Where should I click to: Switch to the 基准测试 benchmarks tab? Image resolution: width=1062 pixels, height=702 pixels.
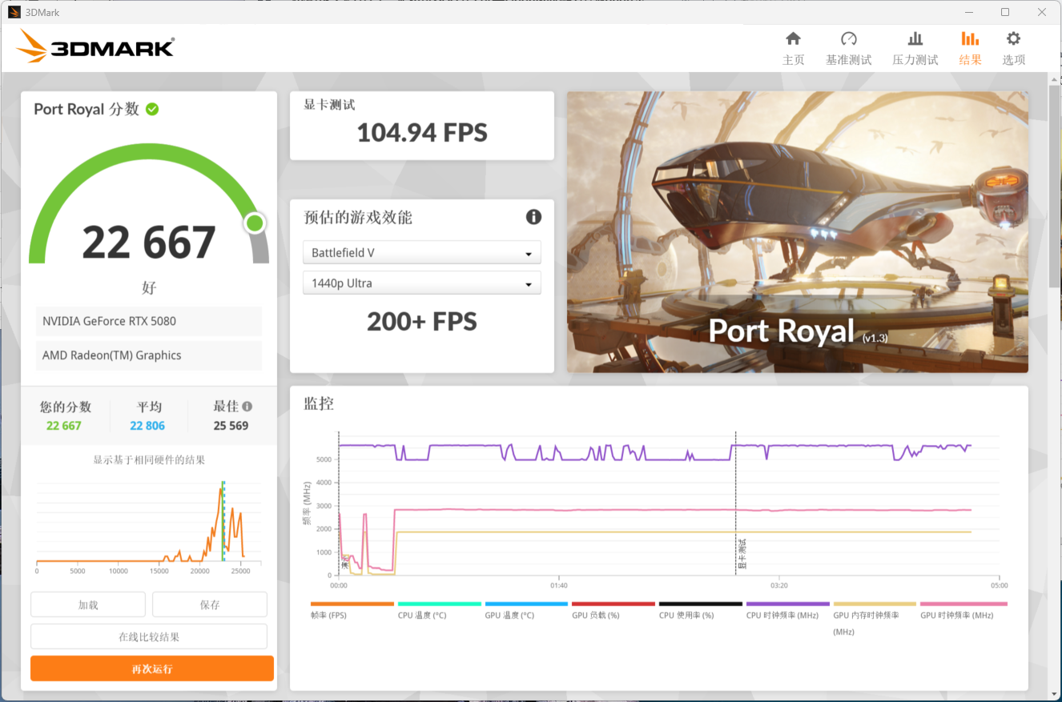pos(849,48)
